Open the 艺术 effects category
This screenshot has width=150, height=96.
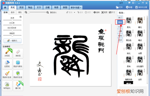[x=120, y=40]
